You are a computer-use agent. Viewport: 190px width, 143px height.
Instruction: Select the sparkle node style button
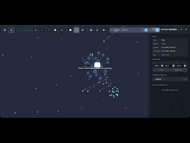[x=62, y=30]
